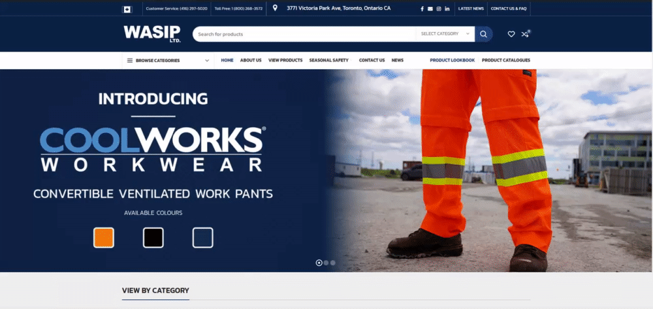Click the View By Category heading
The width and height of the screenshot is (653, 309).
pyautogui.click(x=155, y=291)
